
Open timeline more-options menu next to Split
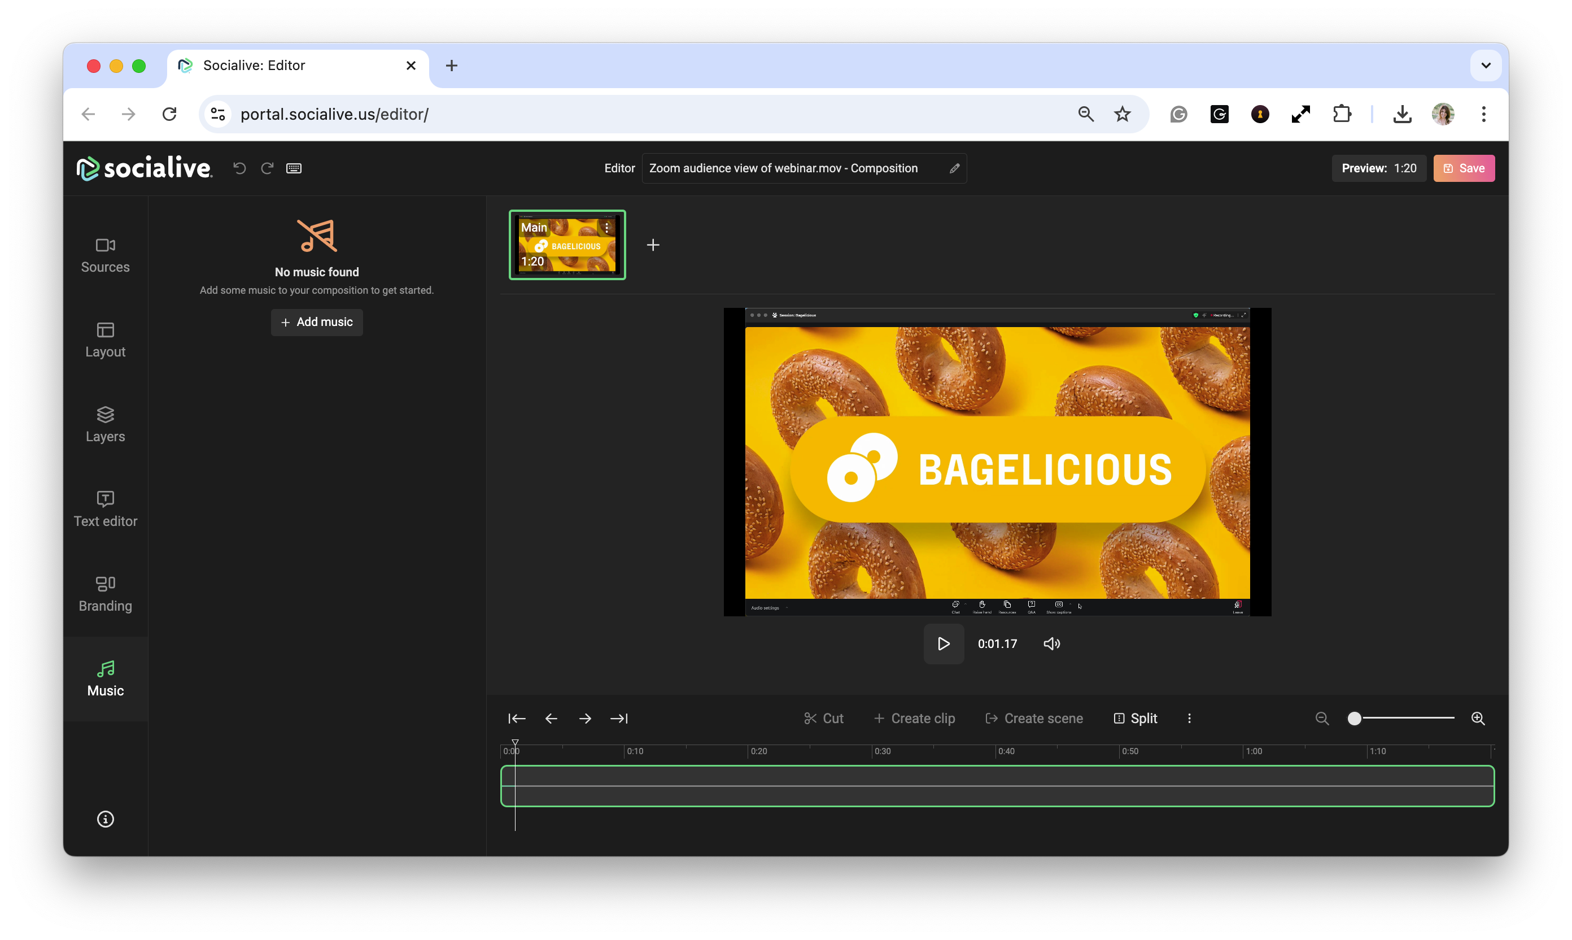pos(1189,719)
